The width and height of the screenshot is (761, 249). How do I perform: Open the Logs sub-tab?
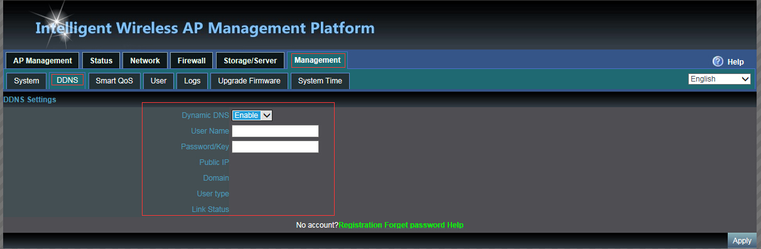click(x=192, y=81)
